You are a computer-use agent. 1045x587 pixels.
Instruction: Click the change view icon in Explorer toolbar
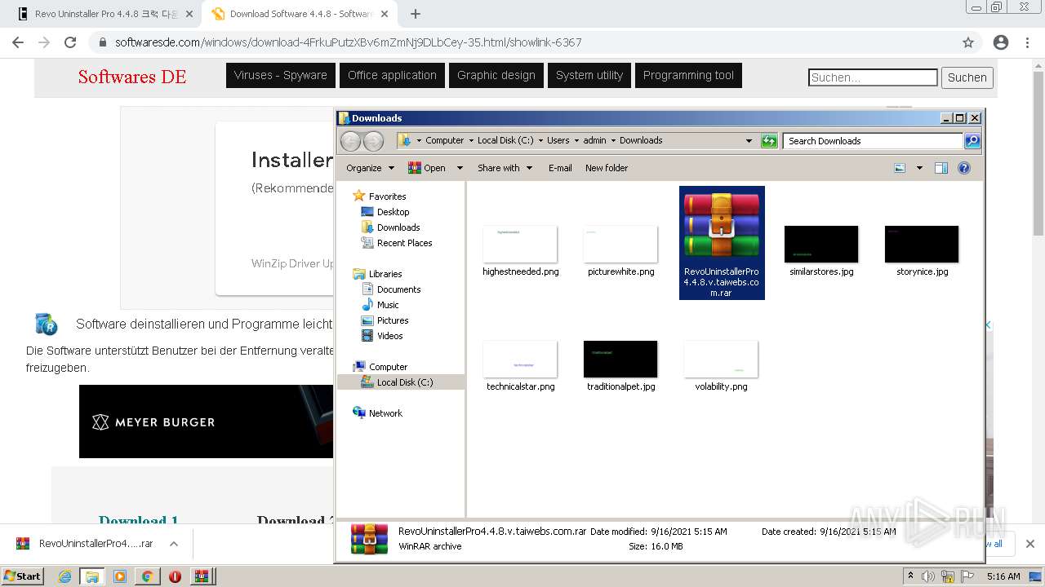click(900, 168)
